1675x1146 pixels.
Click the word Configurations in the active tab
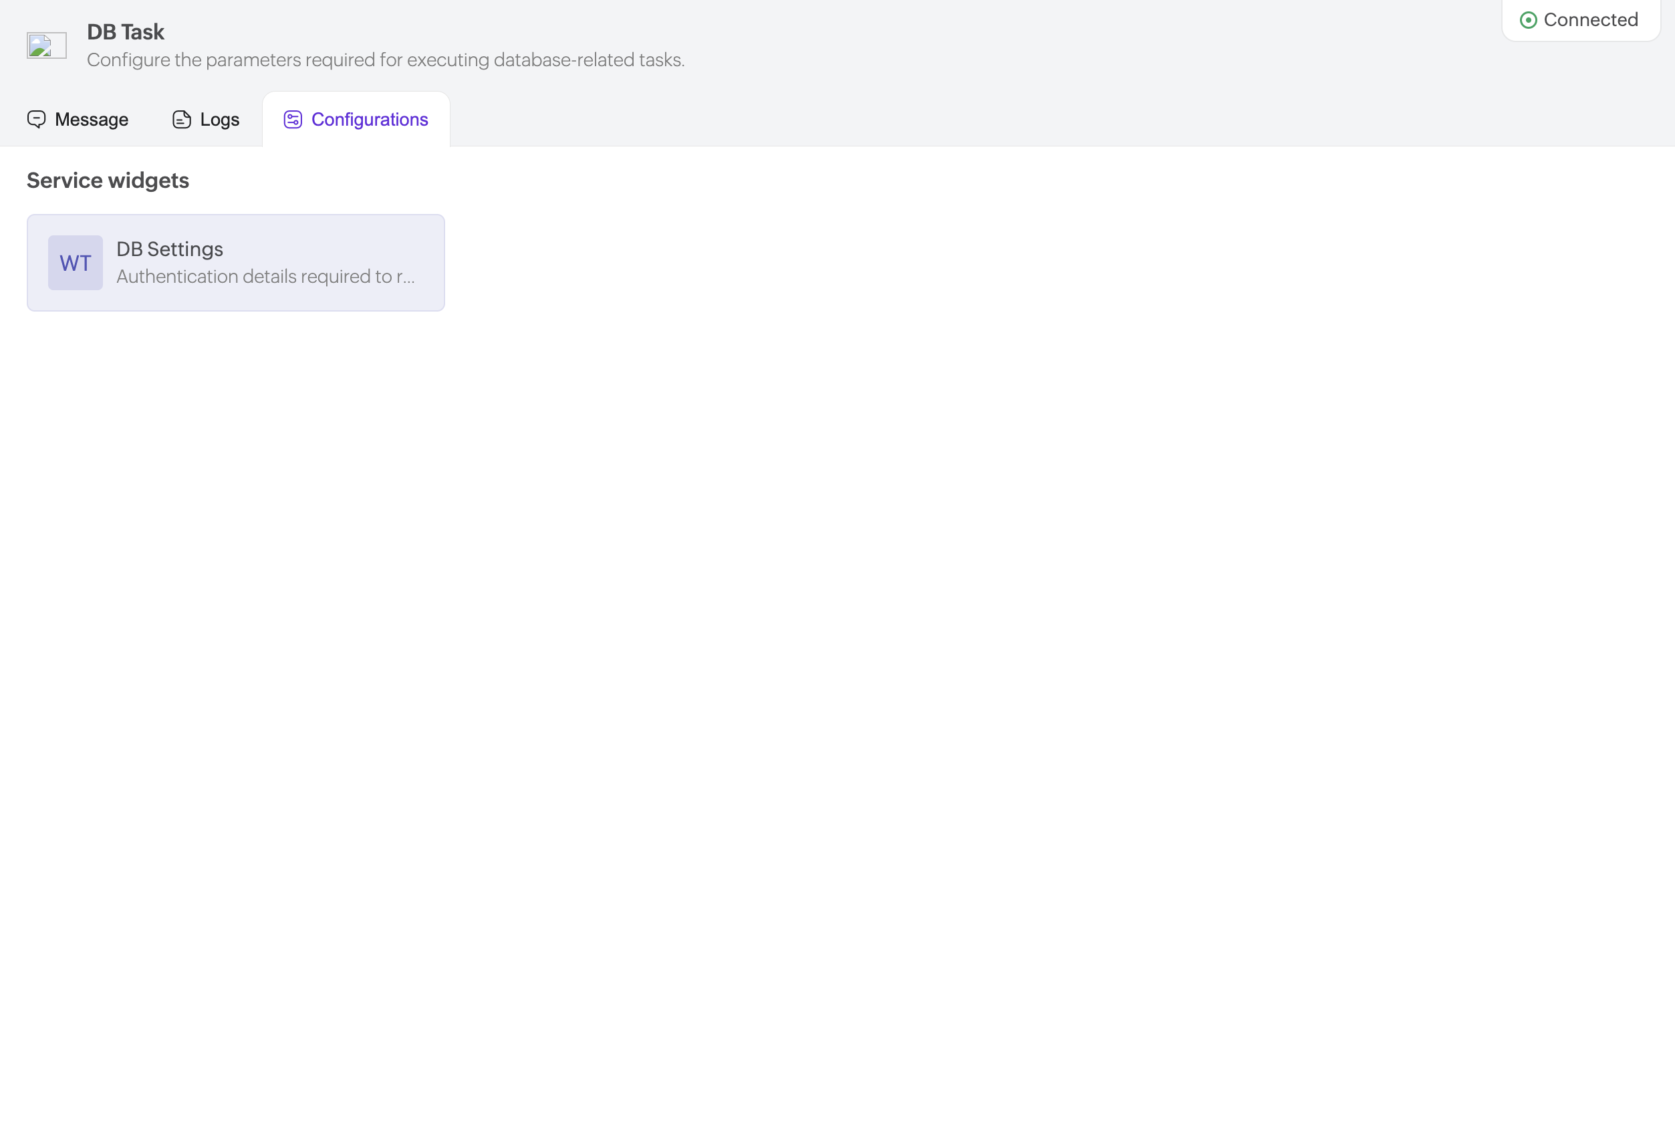coord(370,120)
